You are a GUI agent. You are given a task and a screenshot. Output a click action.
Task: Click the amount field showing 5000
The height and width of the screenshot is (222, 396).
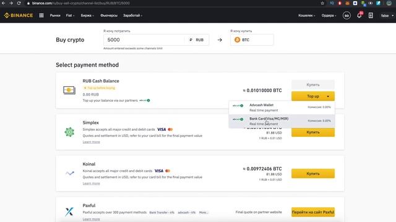[144, 39]
